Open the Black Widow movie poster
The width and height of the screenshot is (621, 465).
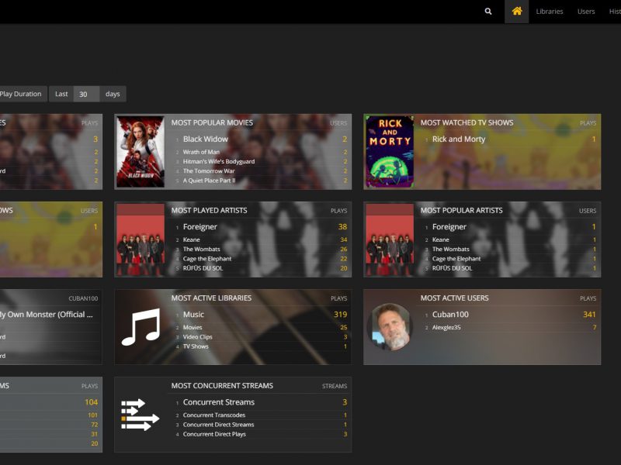[141, 152]
